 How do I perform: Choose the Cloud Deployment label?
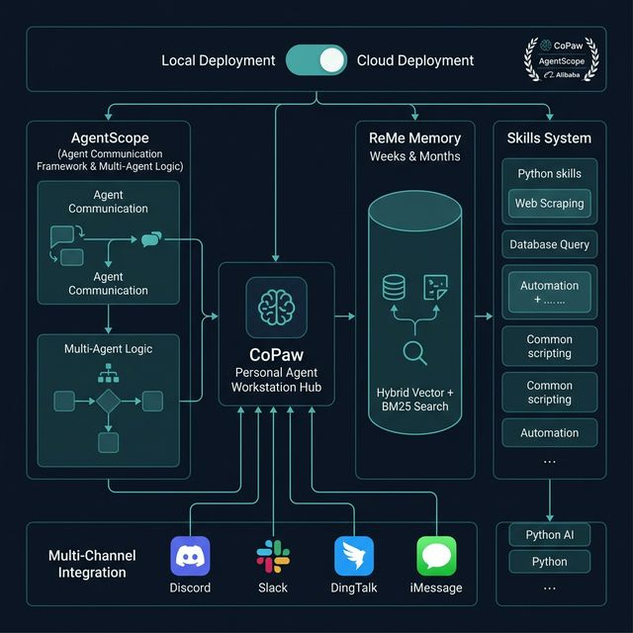click(415, 60)
